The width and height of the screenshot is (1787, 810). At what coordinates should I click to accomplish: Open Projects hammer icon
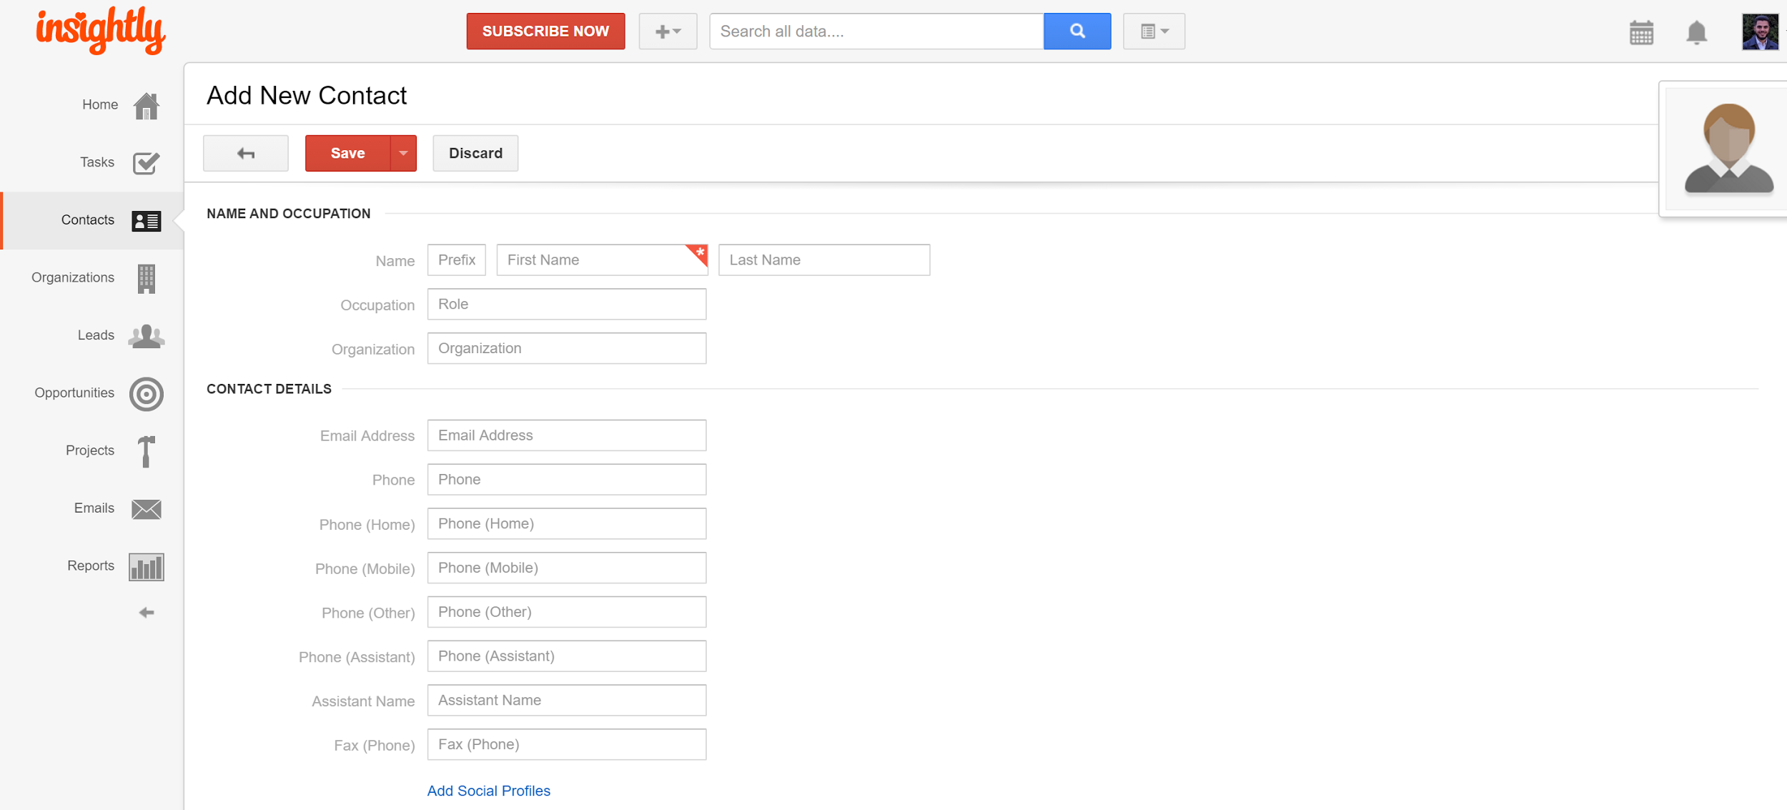[x=146, y=451]
